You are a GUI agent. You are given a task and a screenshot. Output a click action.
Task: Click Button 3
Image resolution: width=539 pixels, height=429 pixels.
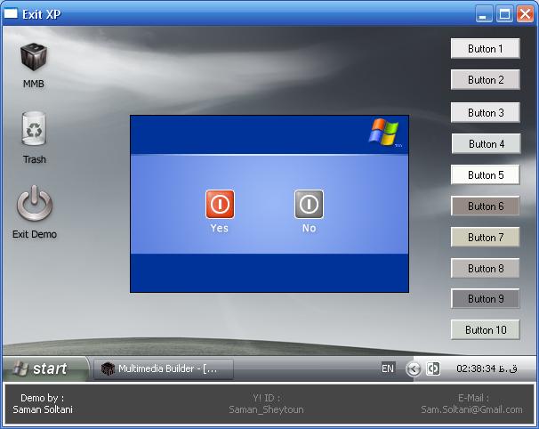[485, 112]
